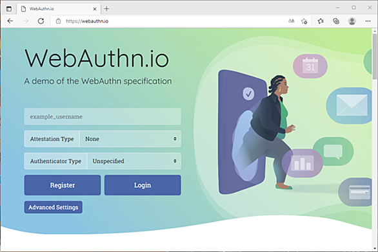Image resolution: width=378 pixels, height=252 pixels.
Task: Open the Collections panel
Action: 336,21
